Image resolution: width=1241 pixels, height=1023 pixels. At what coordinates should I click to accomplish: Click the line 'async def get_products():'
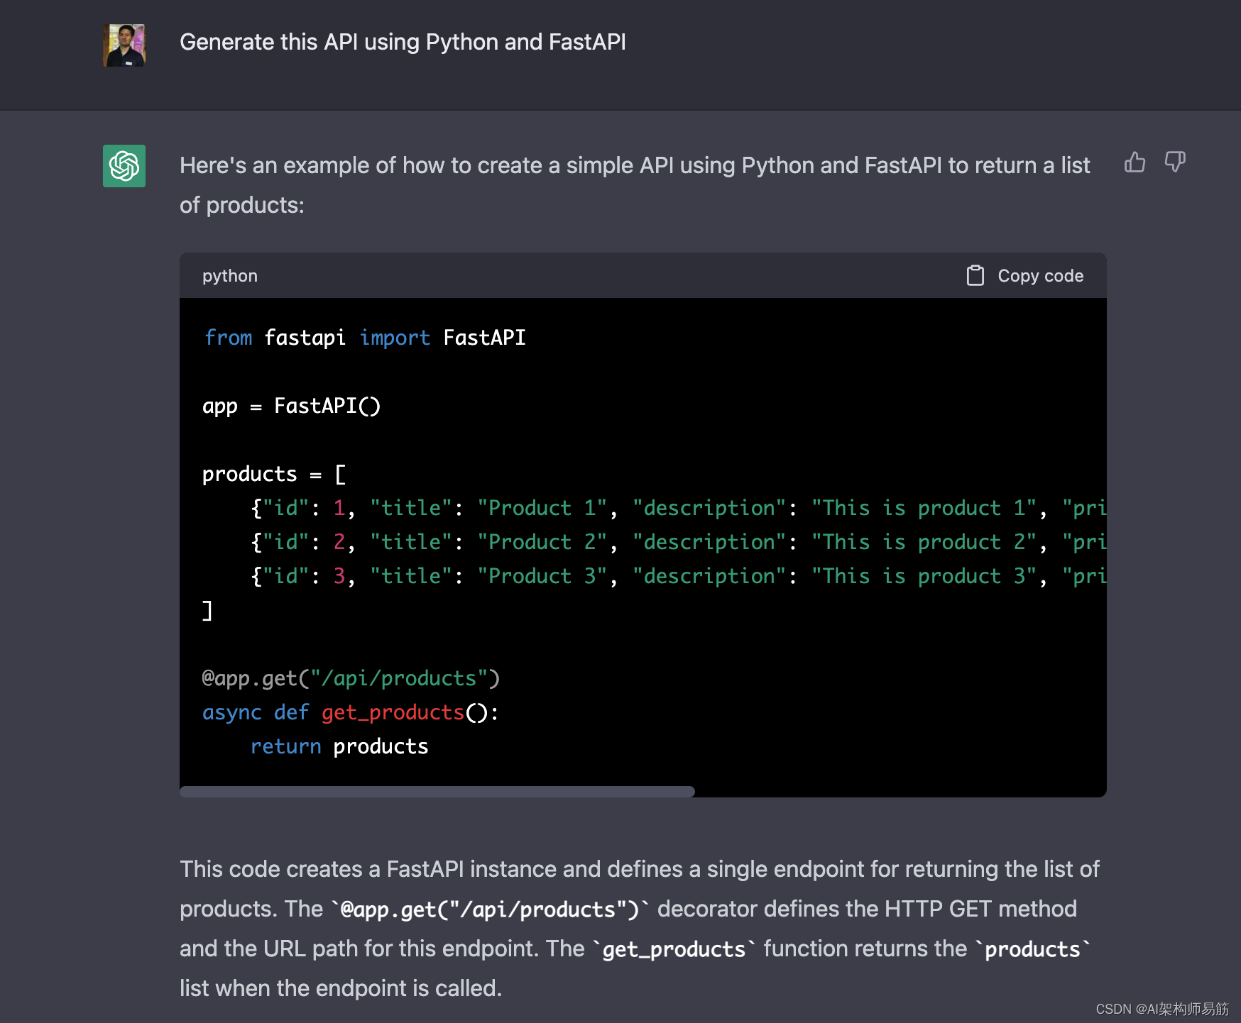351,712
